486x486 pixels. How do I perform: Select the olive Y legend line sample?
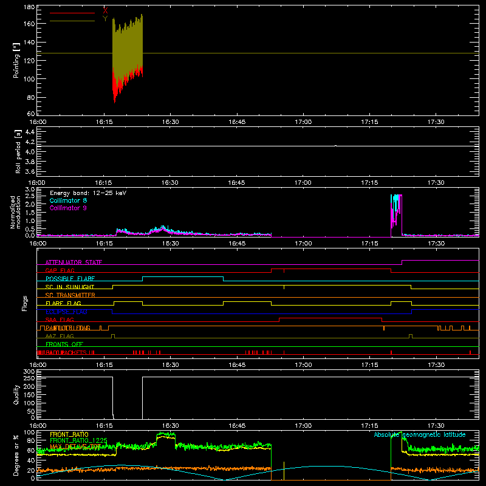coord(72,21)
